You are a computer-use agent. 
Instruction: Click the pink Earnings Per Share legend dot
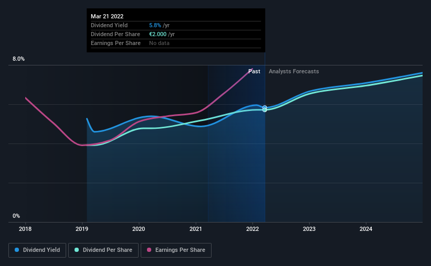point(149,250)
